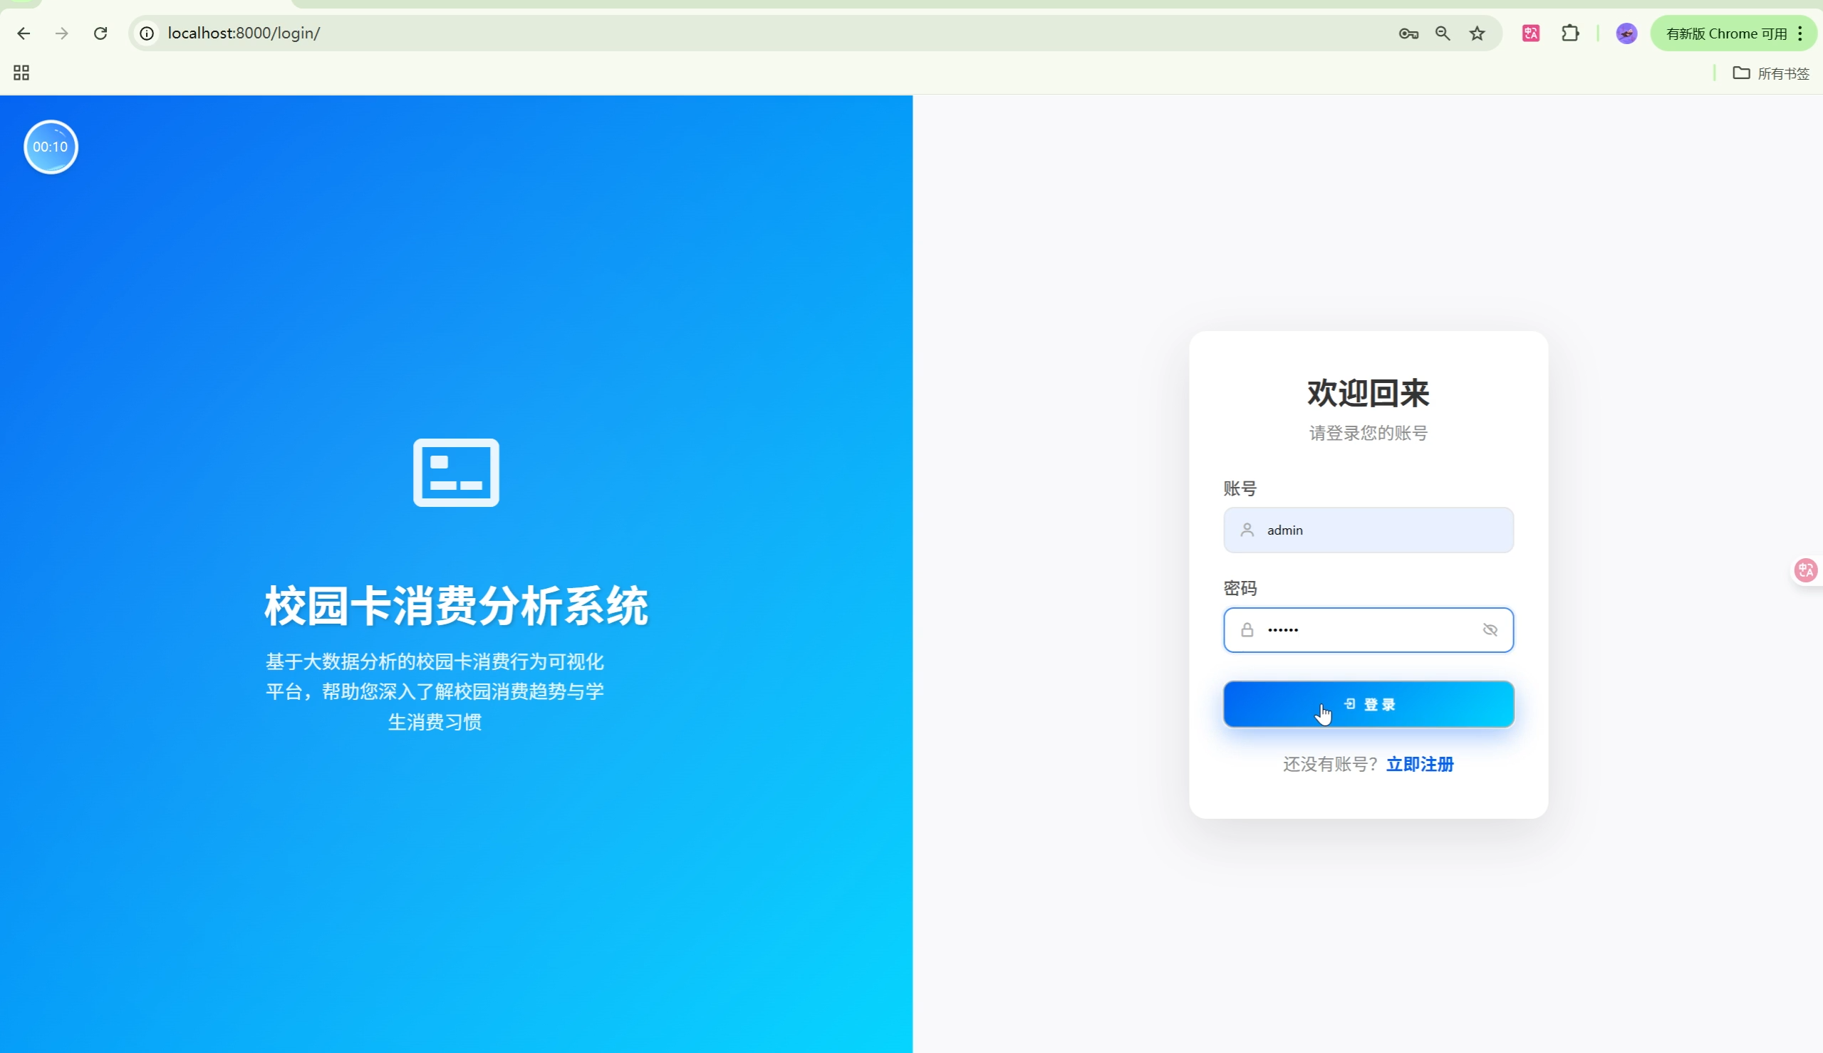The image size is (1823, 1053).
Task: Click the Chrome profile avatar
Action: click(1626, 33)
